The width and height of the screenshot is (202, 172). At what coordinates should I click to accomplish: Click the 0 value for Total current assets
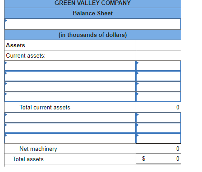tap(178, 107)
